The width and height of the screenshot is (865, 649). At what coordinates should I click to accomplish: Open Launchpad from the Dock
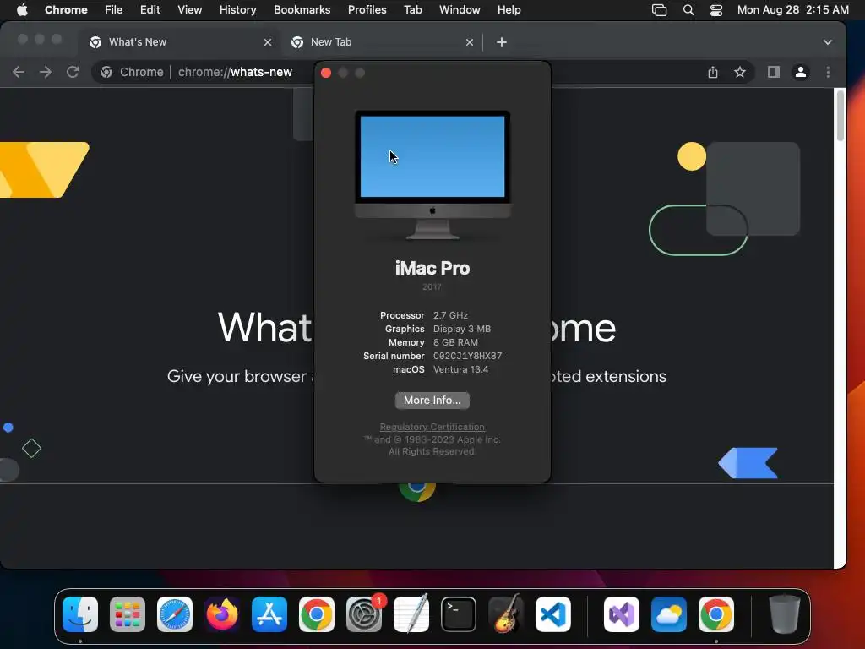[x=128, y=614]
